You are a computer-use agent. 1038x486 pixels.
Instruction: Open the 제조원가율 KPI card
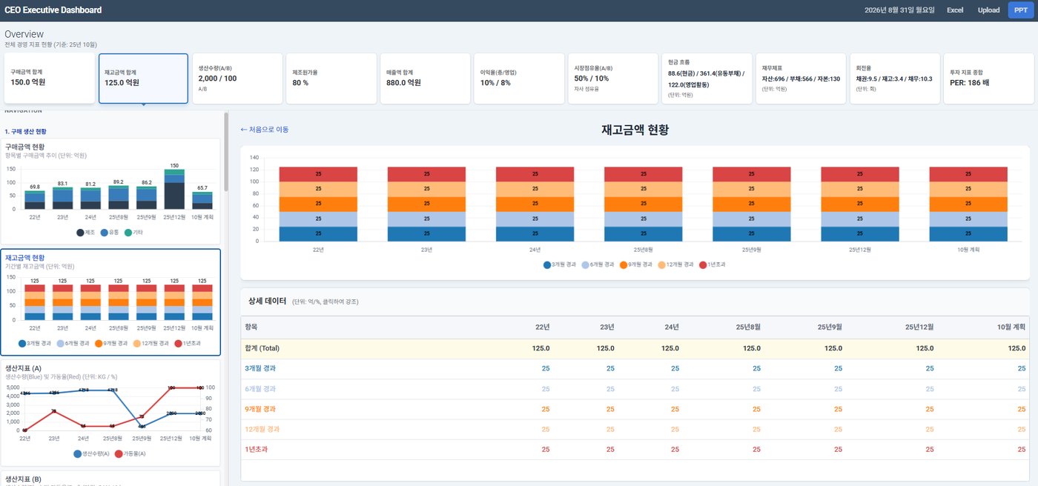pos(331,79)
